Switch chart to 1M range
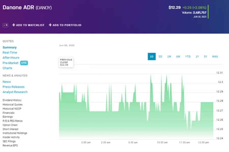Image resolution: width=229 pixels, height=152 pixels. [x=169, y=57]
